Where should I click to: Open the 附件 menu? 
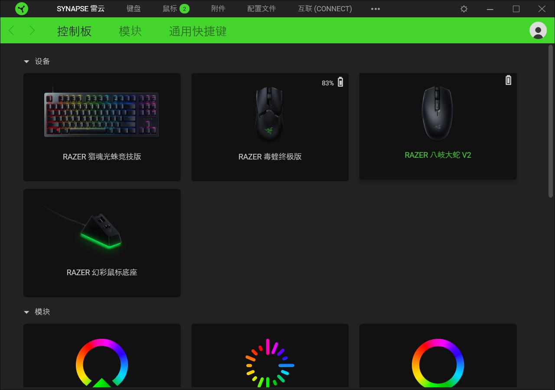[219, 9]
